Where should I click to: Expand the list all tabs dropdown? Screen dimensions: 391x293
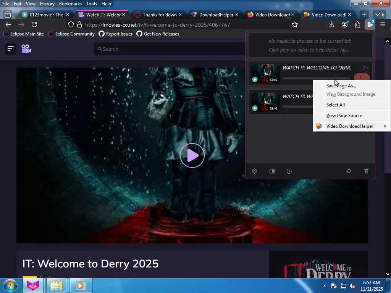pos(380,15)
